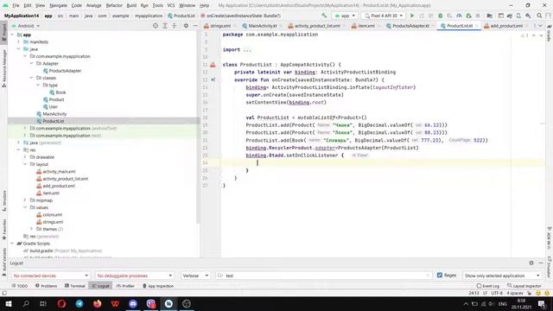Hide the Logcat panel with minus icon
553x311 pixels.
pyautogui.click(x=541, y=263)
